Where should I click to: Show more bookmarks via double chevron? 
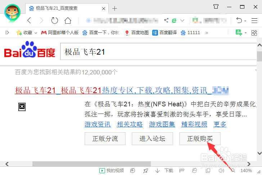coord(207,33)
